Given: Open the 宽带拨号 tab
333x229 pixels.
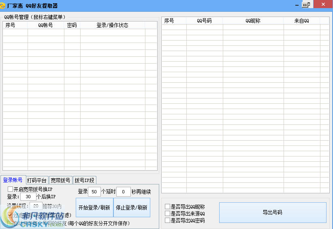Looking at the screenshot, I should 60,180.
